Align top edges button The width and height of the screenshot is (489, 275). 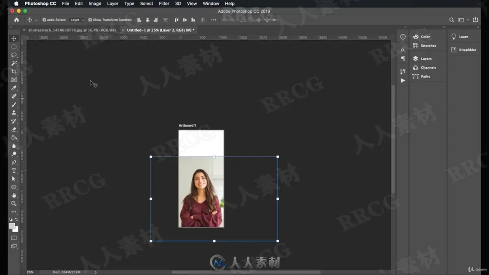[x=176, y=20]
